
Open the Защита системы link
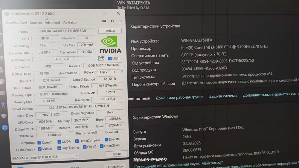[x=223, y=96]
